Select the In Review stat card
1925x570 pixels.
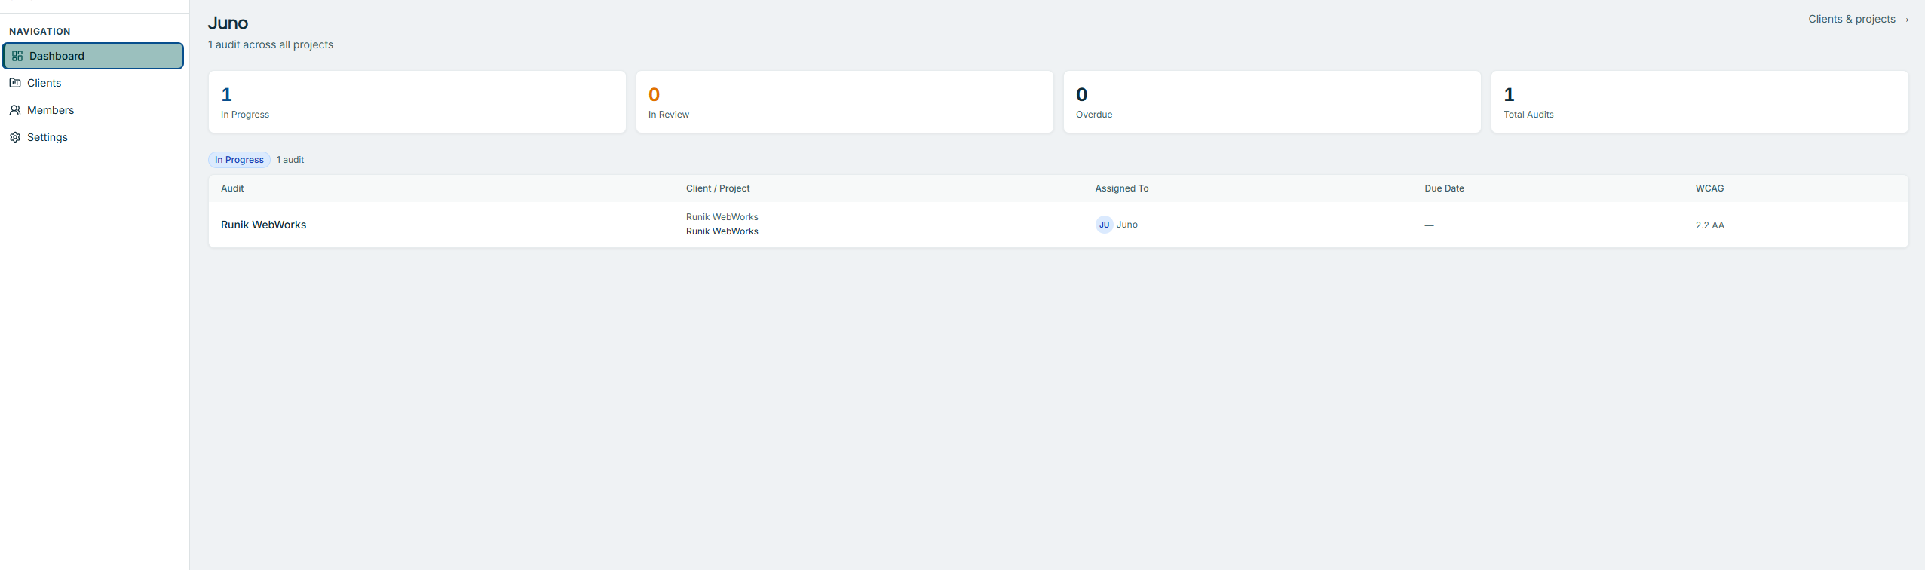(x=844, y=102)
